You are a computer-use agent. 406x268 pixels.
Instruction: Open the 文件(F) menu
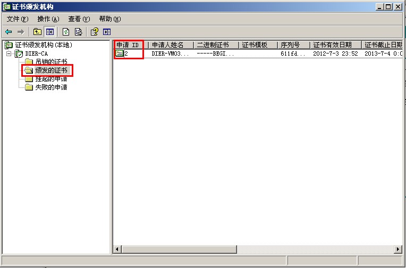[18, 19]
